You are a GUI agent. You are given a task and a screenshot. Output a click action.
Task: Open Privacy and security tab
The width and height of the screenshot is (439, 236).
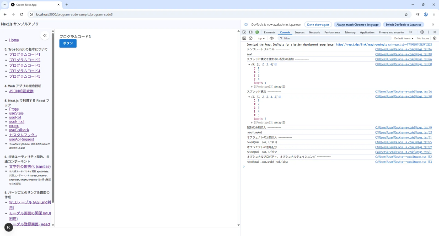[x=391, y=32]
